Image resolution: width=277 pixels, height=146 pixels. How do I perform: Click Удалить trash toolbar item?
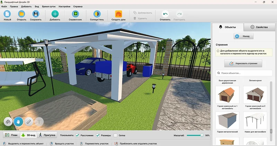[140, 18]
